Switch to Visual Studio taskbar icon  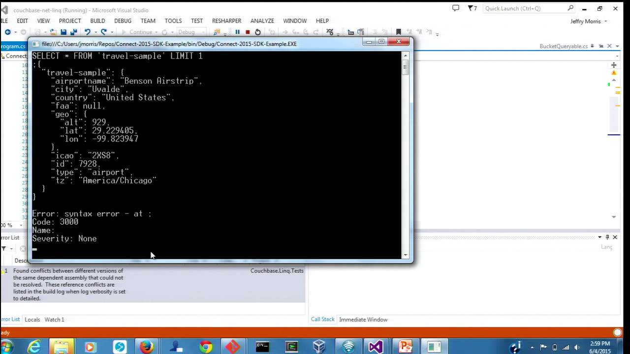[x=375, y=347]
